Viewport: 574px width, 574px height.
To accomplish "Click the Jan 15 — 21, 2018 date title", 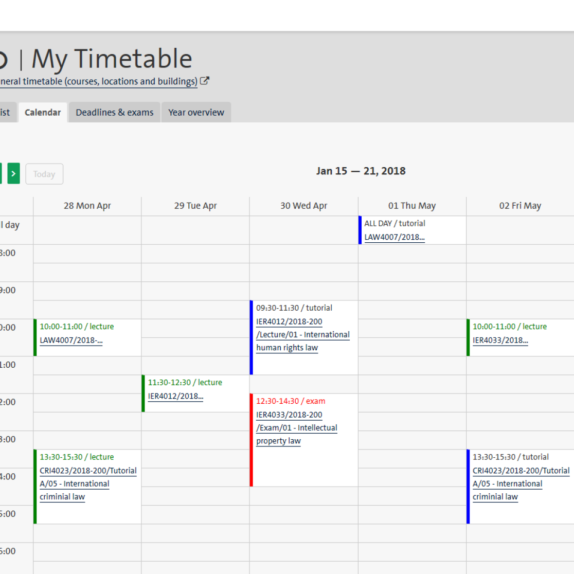I will pyautogui.click(x=361, y=171).
